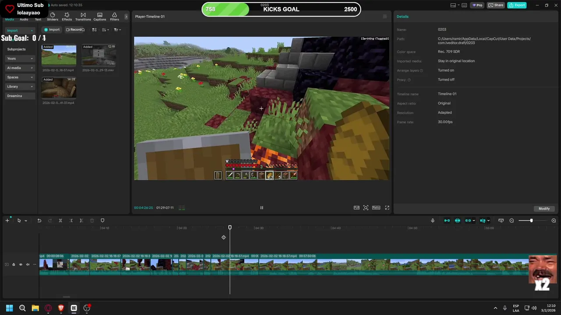Switch media grid view layout
Screen dimensions: 561x315
point(94,30)
